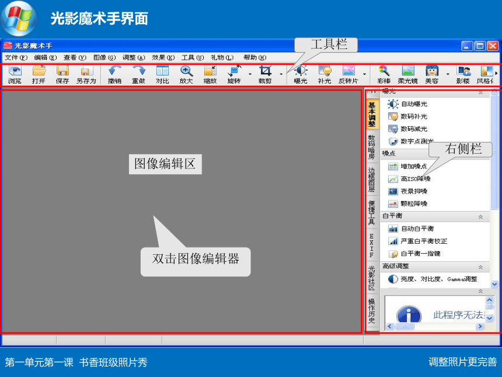502x377 pixels.
Task: Select 高ISO降噪 item
Action: (x=409, y=179)
